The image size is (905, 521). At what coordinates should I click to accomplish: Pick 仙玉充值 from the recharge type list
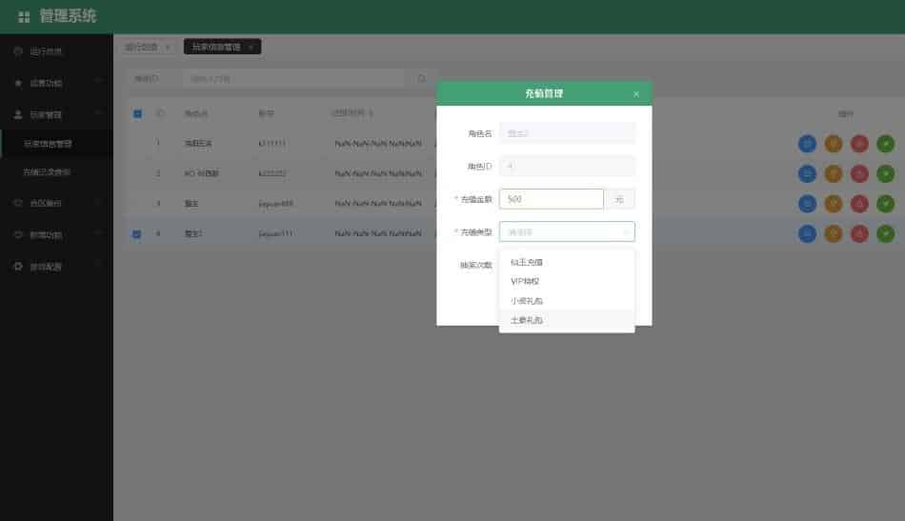tap(527, 262)
